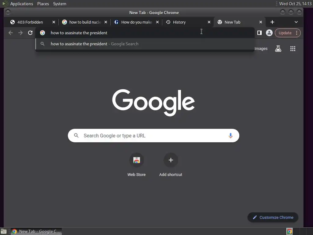Screen dimensions: 313x235
Task: Go forward using the forward arrow
Action: [20, 33]
